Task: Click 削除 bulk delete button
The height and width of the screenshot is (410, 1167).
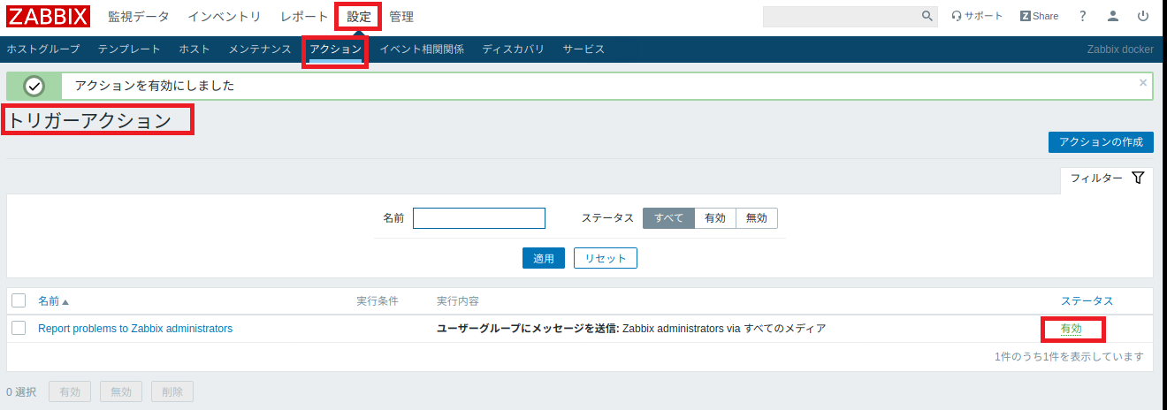Action: coord(172,391)
